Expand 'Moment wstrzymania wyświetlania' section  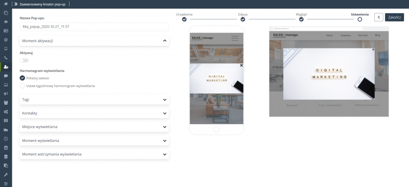click(x=94, y=154)
